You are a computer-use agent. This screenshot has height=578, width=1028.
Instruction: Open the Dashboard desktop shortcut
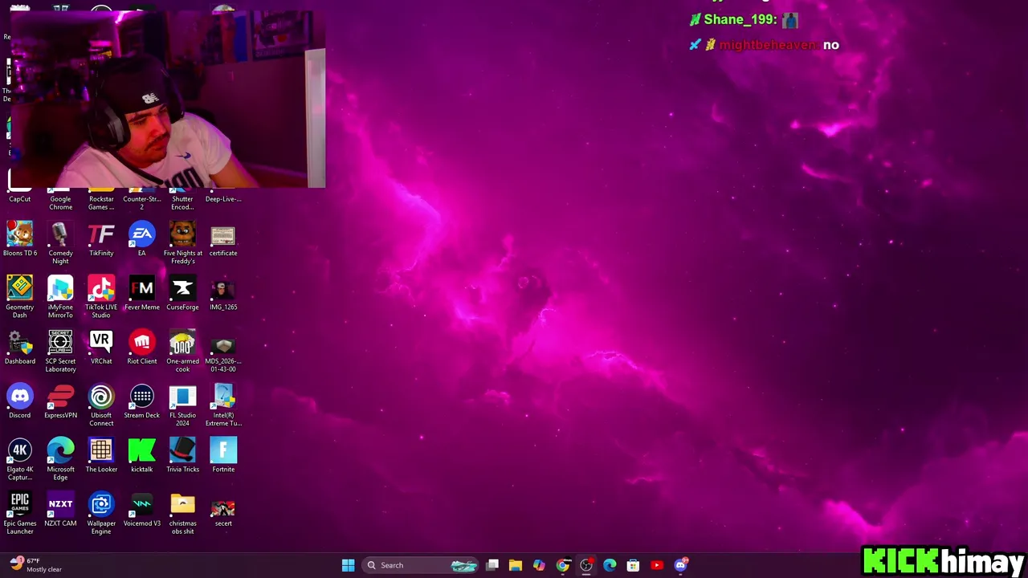[x=20, y=347]
